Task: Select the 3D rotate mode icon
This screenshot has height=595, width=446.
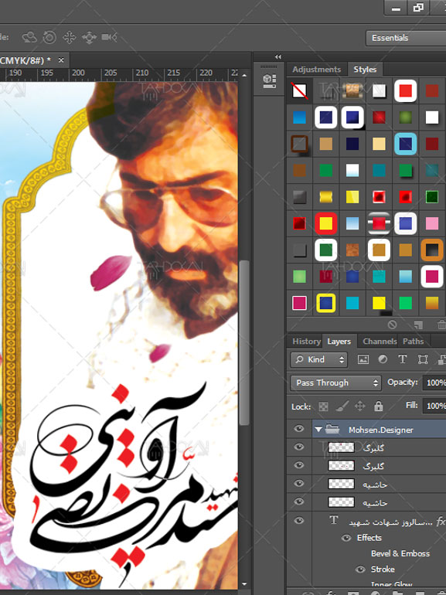Action: click(29, 37)
